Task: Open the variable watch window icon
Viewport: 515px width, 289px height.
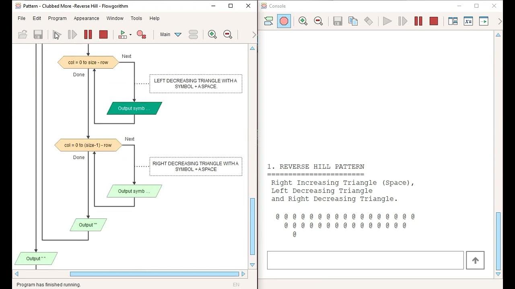Action: point(468,21)
